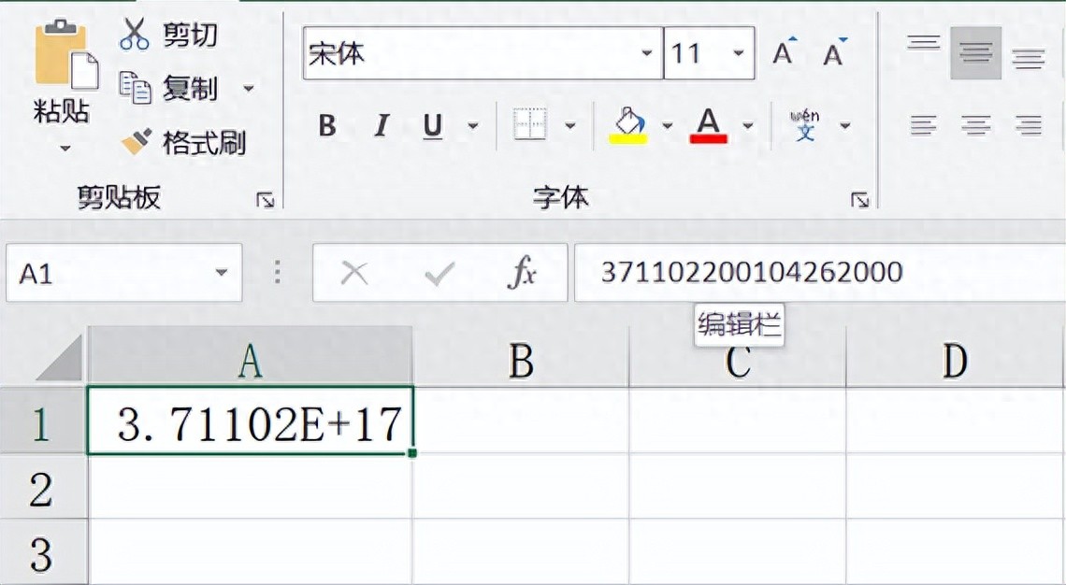Click the Cut (剪切) scissors icon
Viewport: 1066px width, 585px height.
point(135,35)
